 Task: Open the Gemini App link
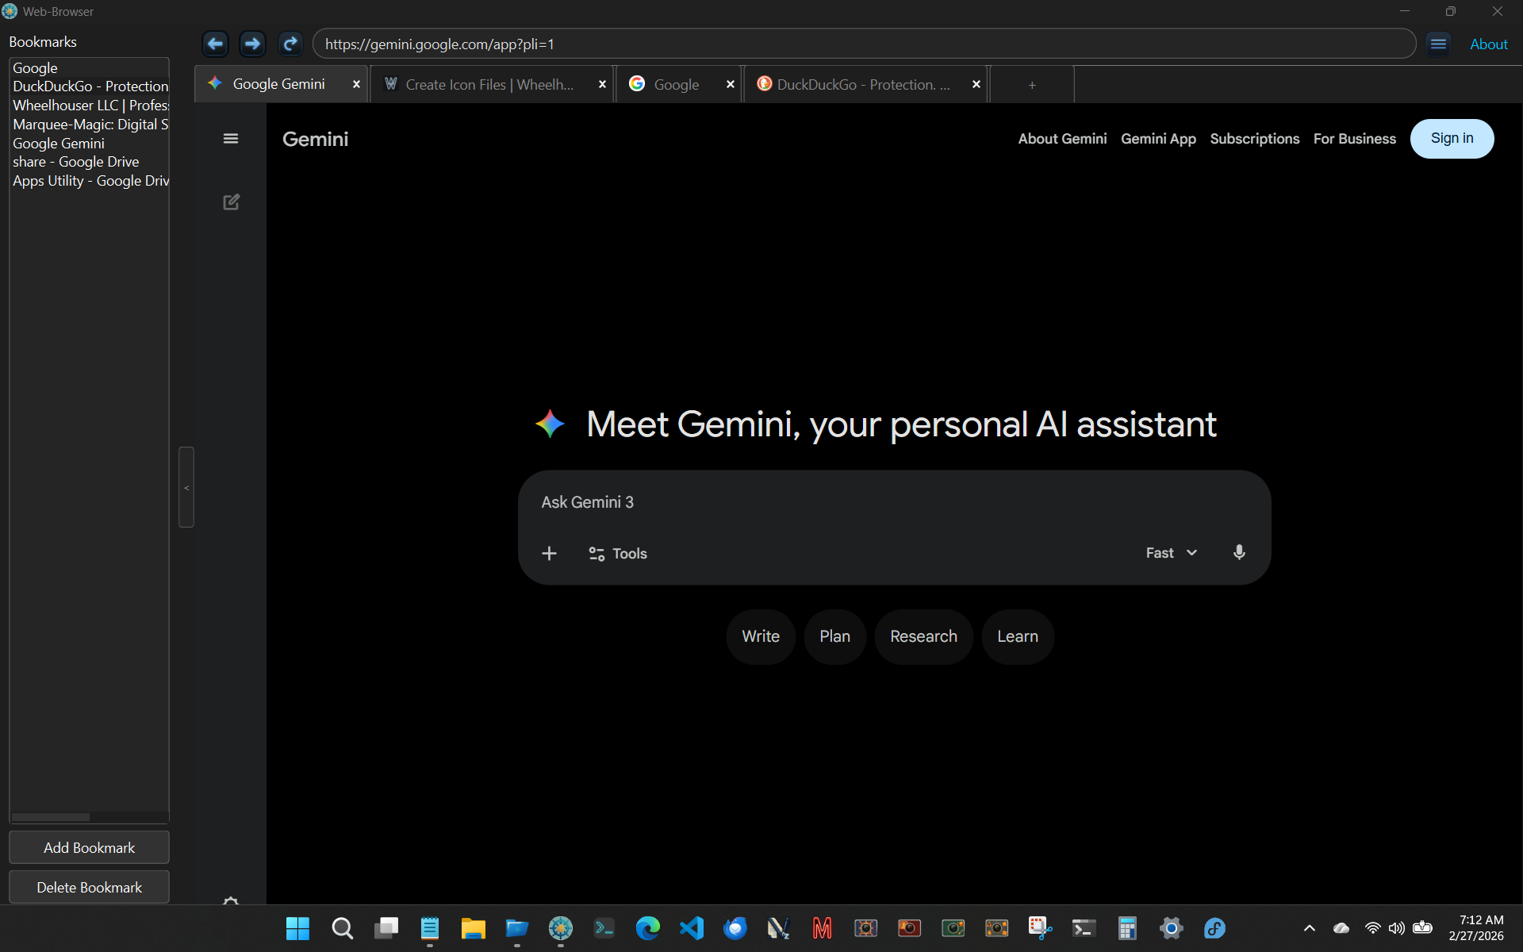coord(1158,139)
